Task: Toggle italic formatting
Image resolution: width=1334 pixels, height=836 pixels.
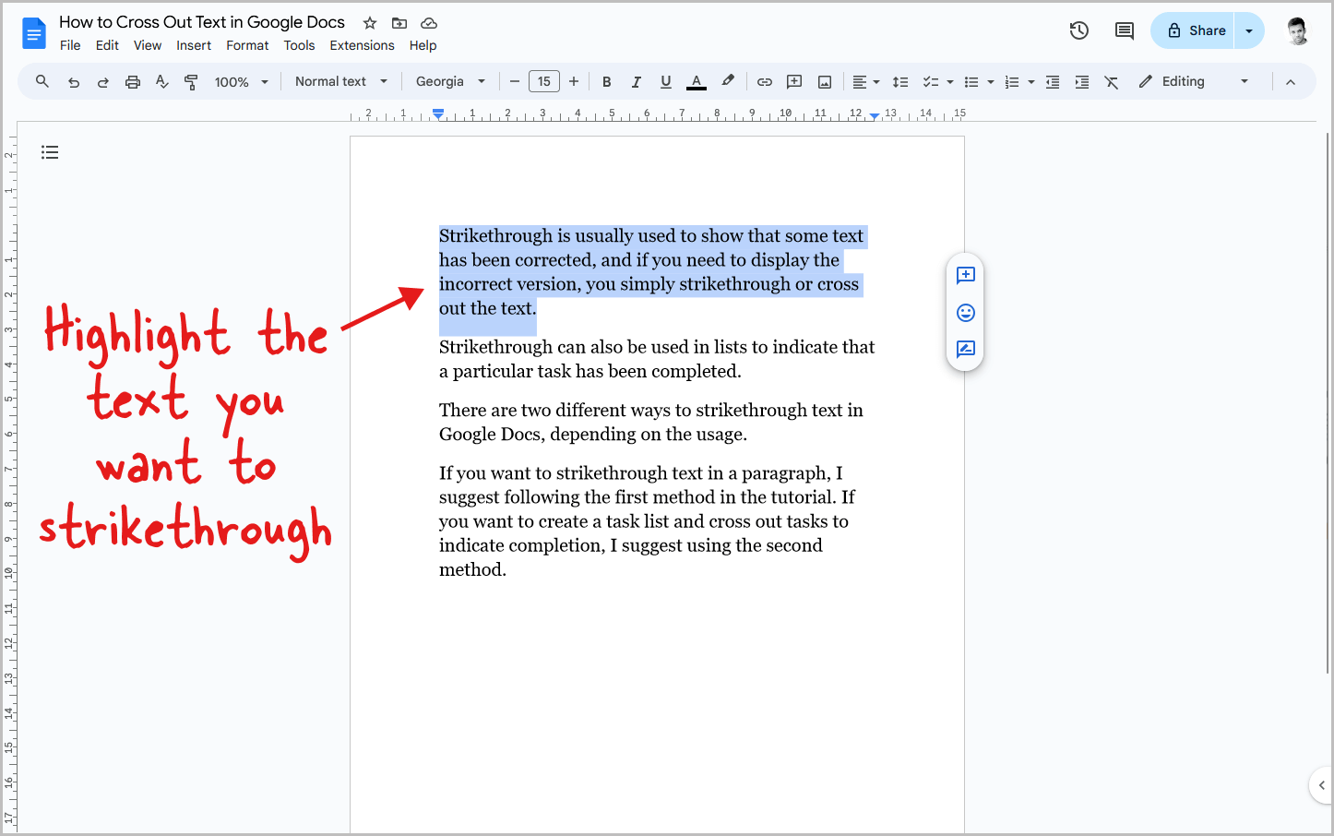Action: coord(637,82)
